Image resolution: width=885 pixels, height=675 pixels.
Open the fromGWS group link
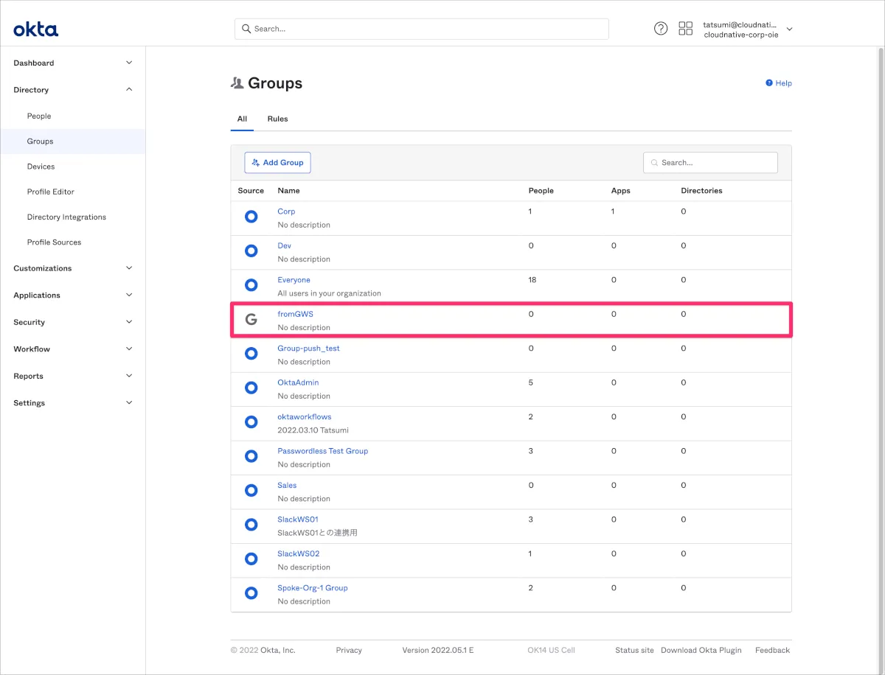tap(295, 314)
